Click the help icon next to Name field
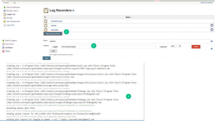Image resolution: width=215 pixels, height=121 pixels. point(212,41)
